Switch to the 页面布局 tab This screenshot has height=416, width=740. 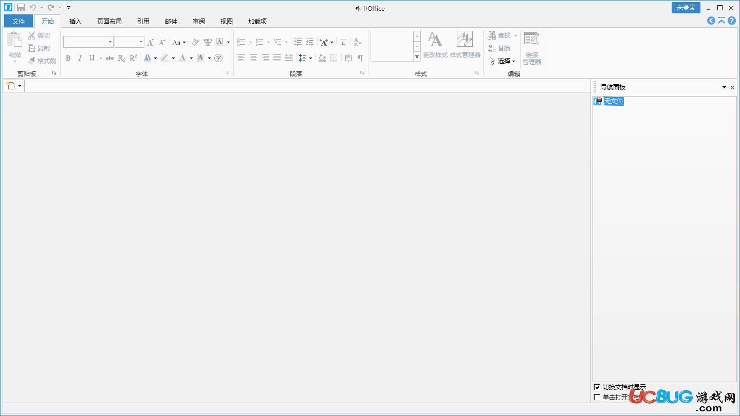[109, 21]
